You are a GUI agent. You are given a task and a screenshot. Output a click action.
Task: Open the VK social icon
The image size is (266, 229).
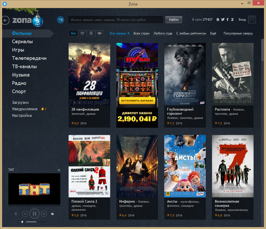[218, 20]
